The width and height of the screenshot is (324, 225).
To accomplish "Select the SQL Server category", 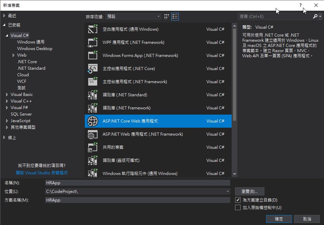I will (x=21, y=114).
